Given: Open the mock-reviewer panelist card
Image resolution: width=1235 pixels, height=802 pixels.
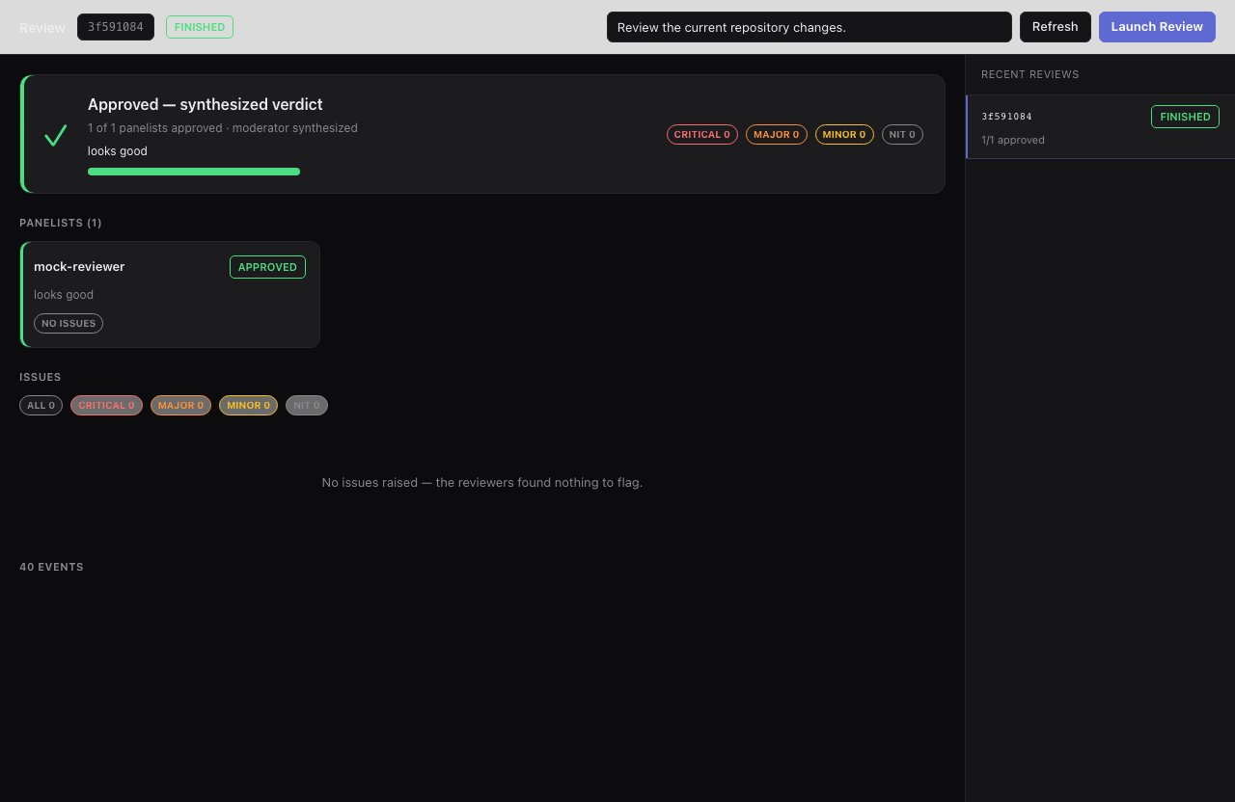Looking at the screenshot, I should tap(170, 294).
